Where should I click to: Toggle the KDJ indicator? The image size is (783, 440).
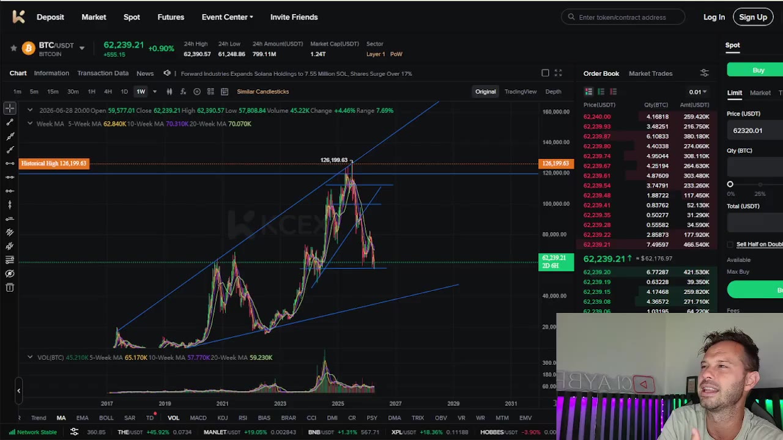tap(223, 418)
